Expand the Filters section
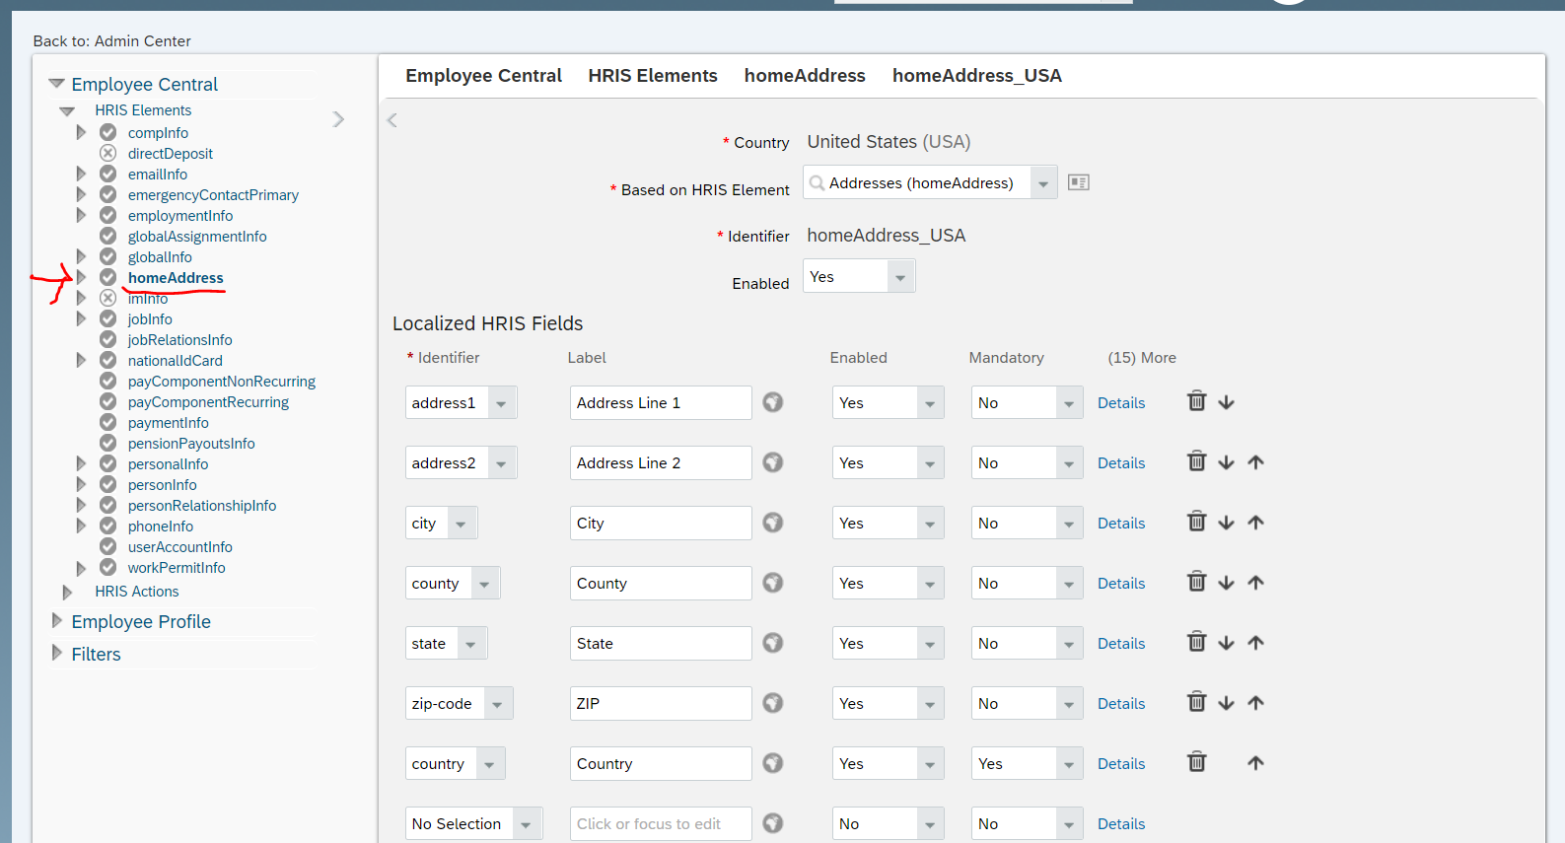 [x=57, y=654]
